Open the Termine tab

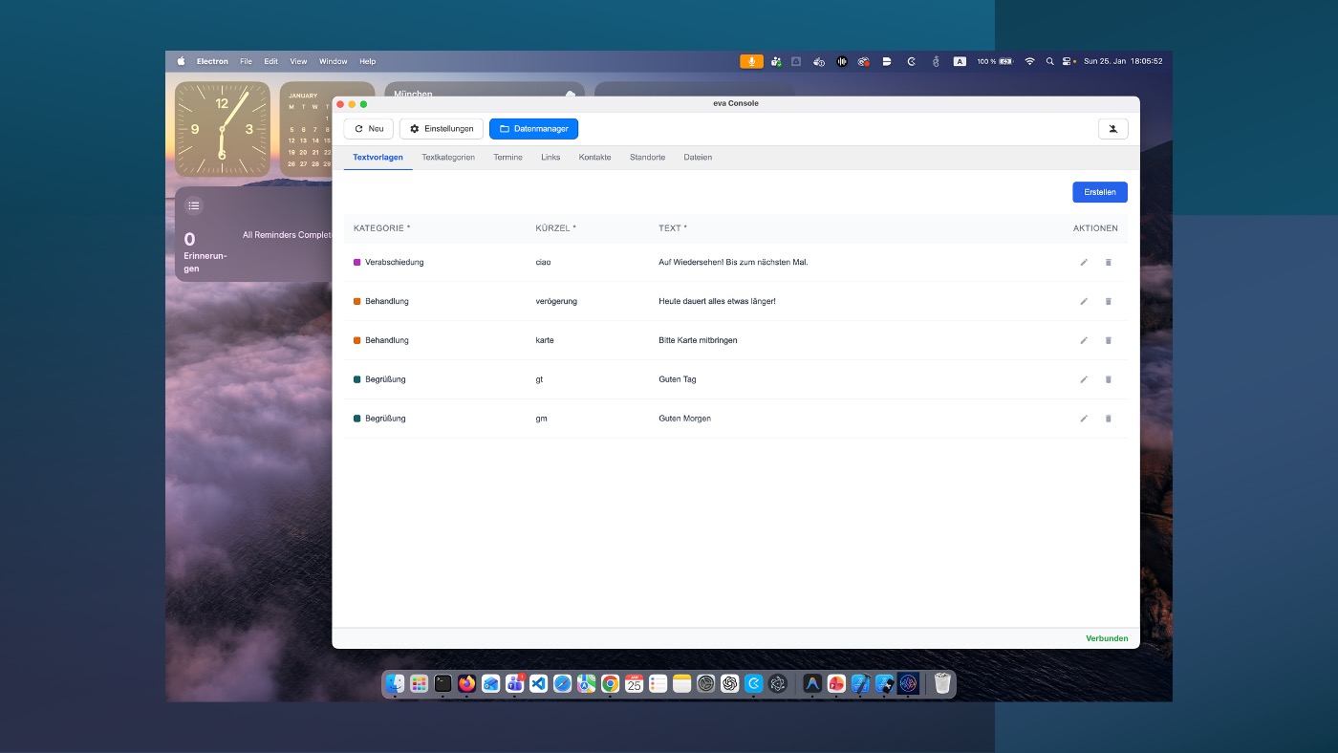coord(507,158)
